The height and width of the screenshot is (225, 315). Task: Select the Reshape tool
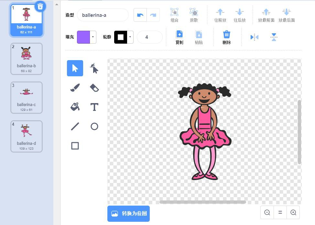coord(94,68)
